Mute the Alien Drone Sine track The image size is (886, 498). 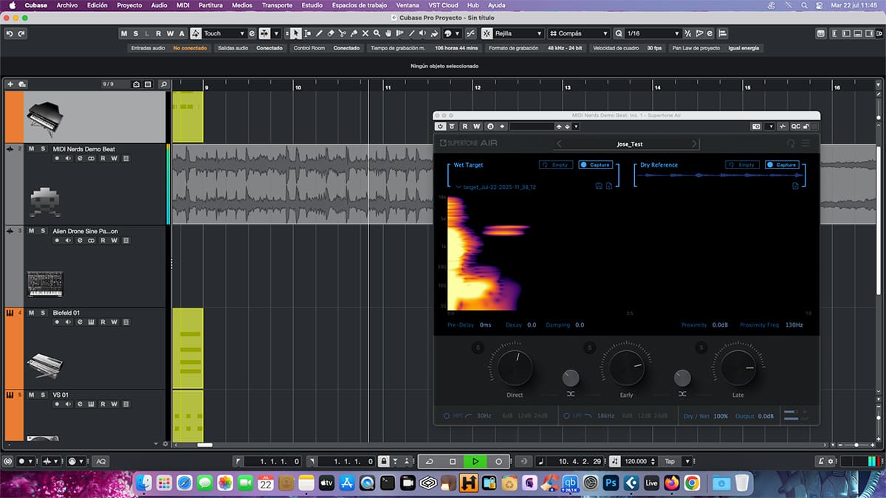[x=32, y=231]
